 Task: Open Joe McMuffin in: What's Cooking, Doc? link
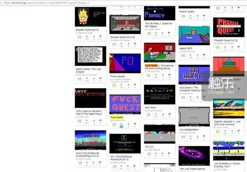(227, 165)
